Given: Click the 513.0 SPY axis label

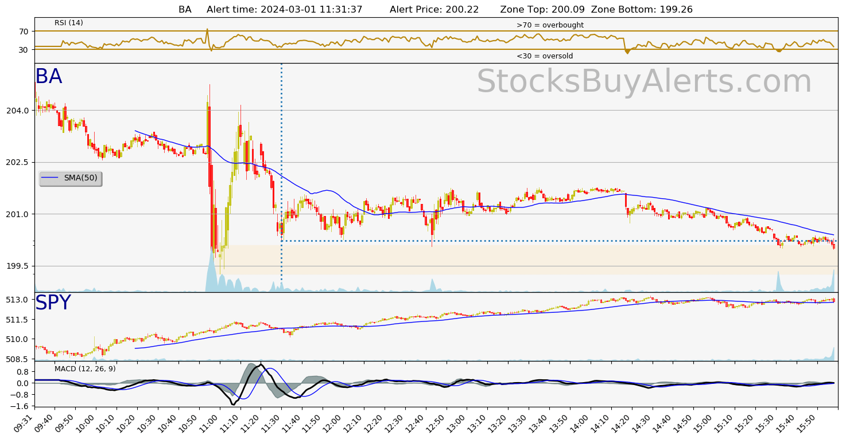Looking at the screenshot, I should (x=18, y=300).
